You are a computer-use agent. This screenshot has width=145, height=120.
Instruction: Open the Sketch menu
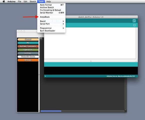(33, 1)
